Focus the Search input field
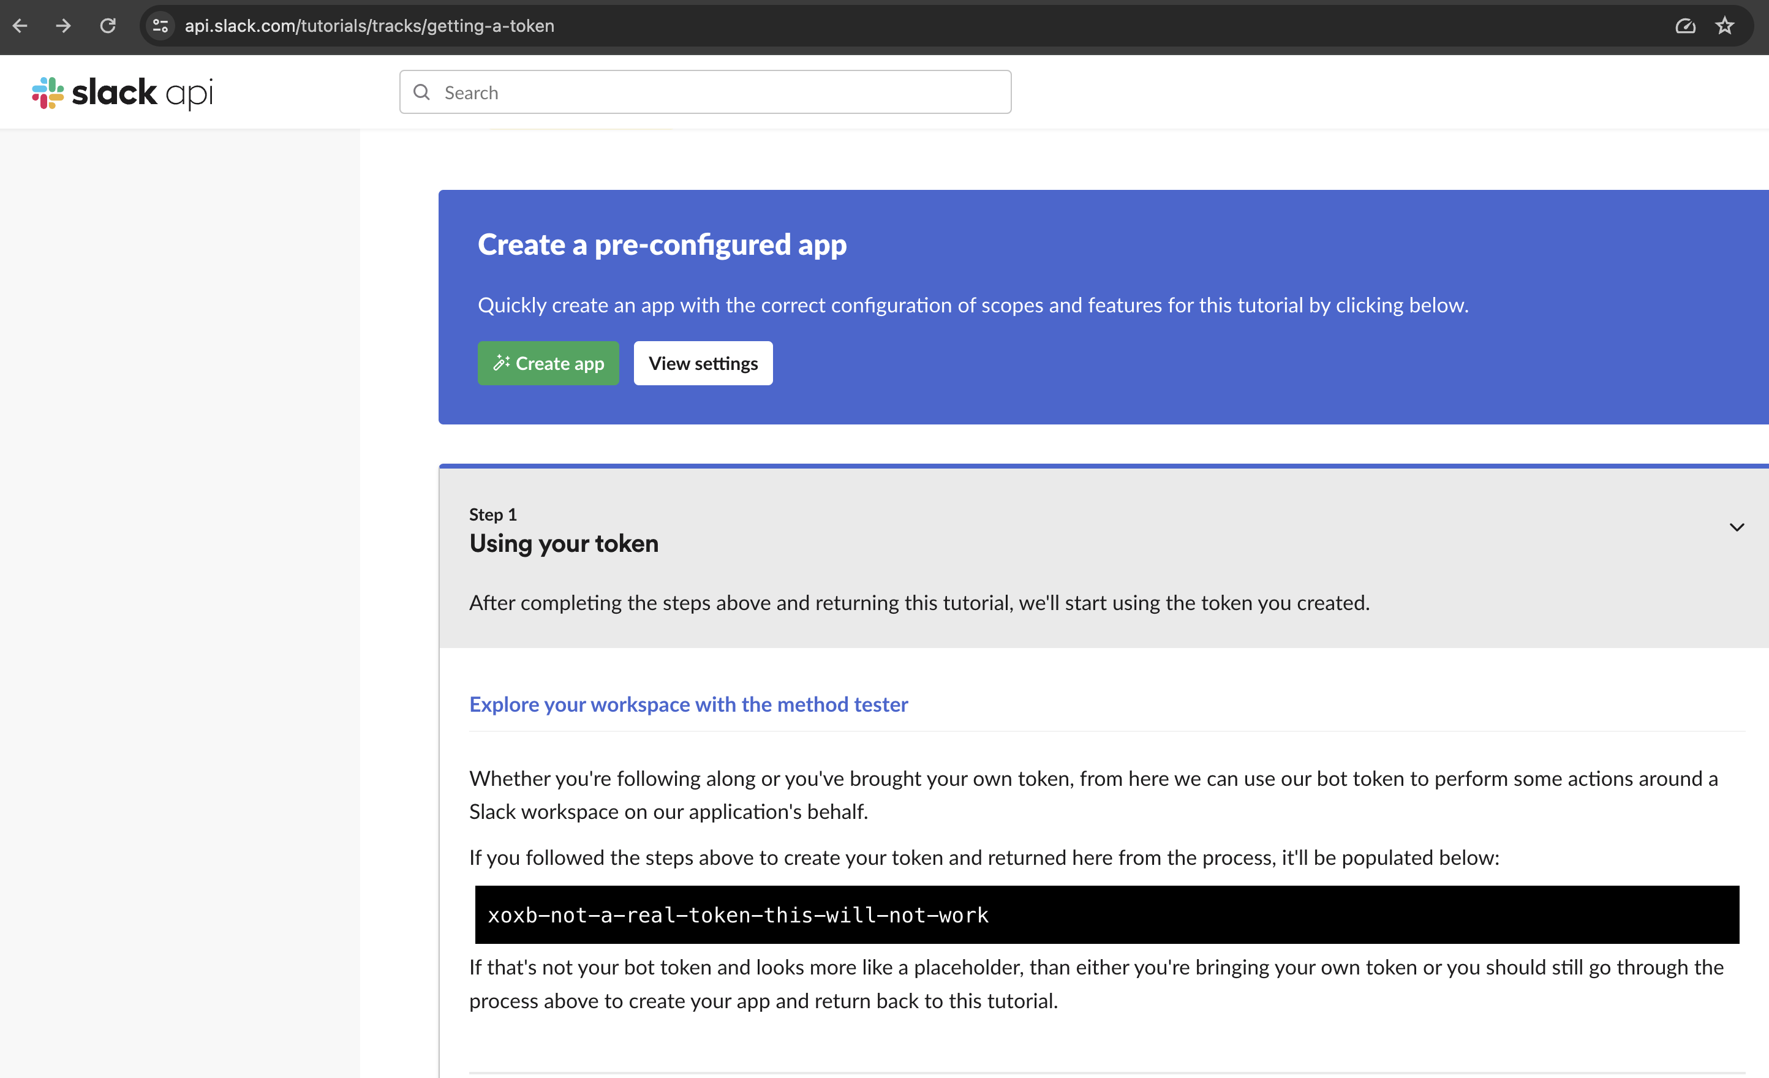 click(705, 92)
